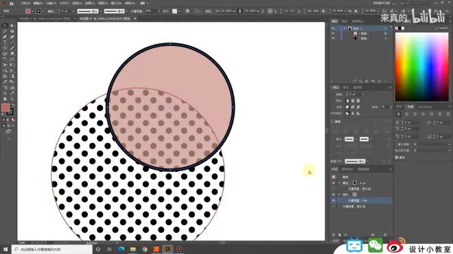
Task: Hide the top layer via its eye icon
Action: pyautogui.click(x=333, y=29)
